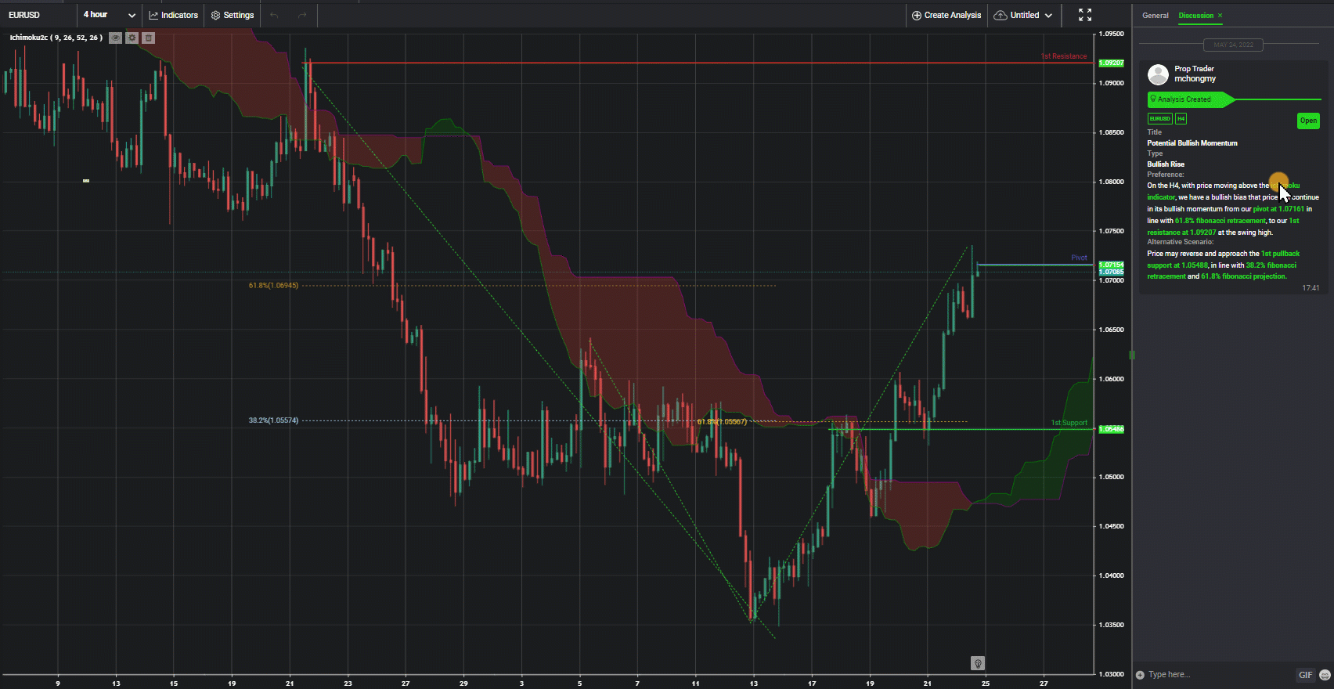Click the 1.09207 resistance price tag

(1111, 63)
